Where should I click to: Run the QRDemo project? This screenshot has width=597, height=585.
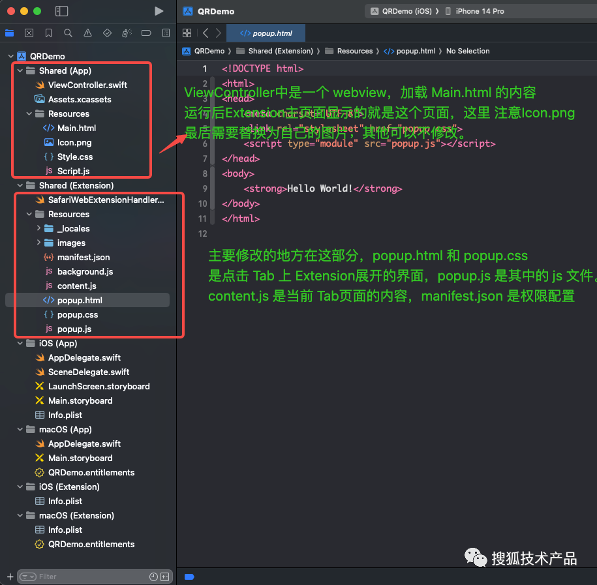click(159, 11)
